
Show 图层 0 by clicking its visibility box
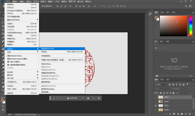click(156, 110)
